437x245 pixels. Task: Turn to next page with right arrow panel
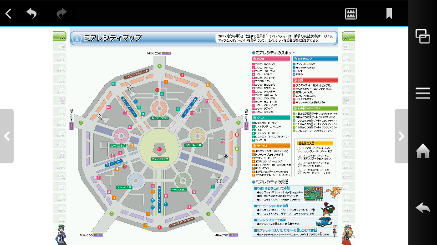(x=401, y=136)
